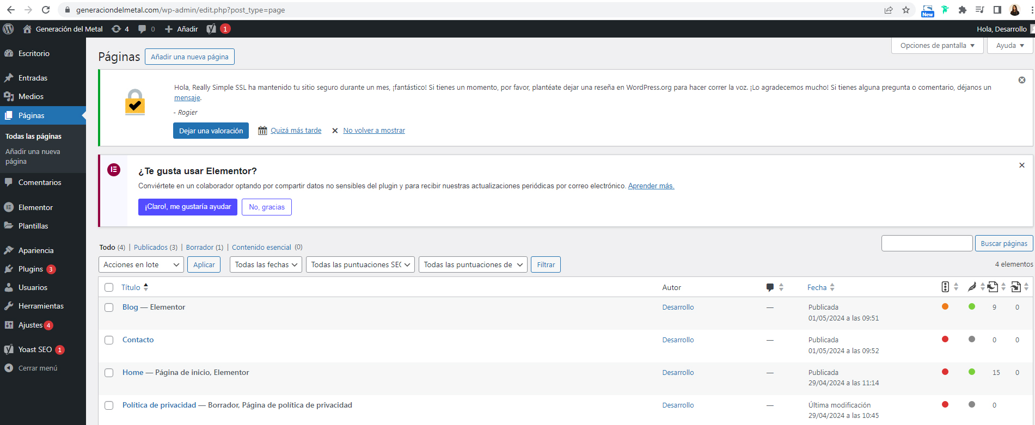Image resolution: width=1035 pixels, height=425 pixels.
Task: Sort by readability score feather icon
Action: point(972,287)
